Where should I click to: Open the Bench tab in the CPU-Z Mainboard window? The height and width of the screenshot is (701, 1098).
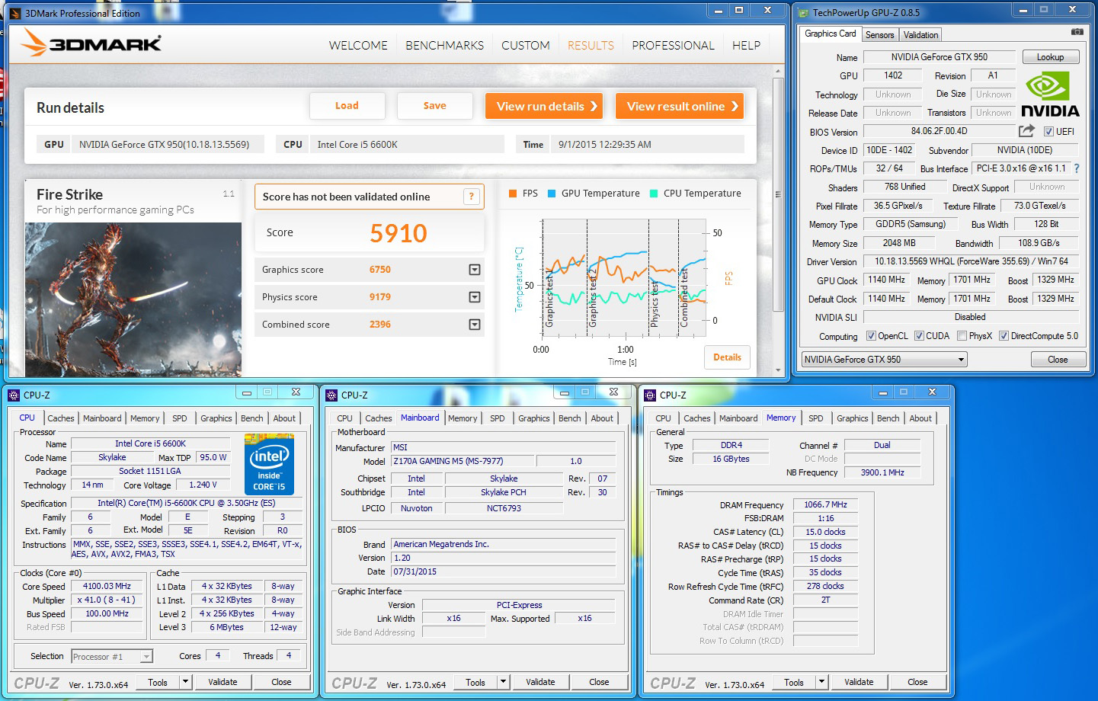[569, 418]
